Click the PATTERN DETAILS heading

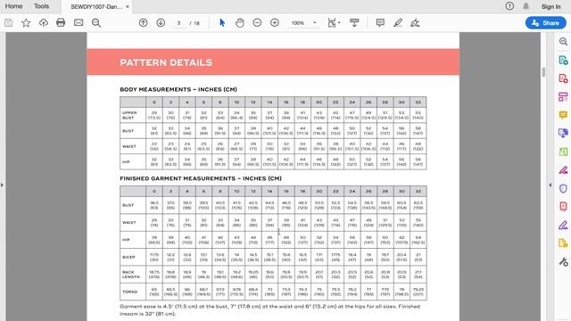pyautogui.click(x=166, y=62)
